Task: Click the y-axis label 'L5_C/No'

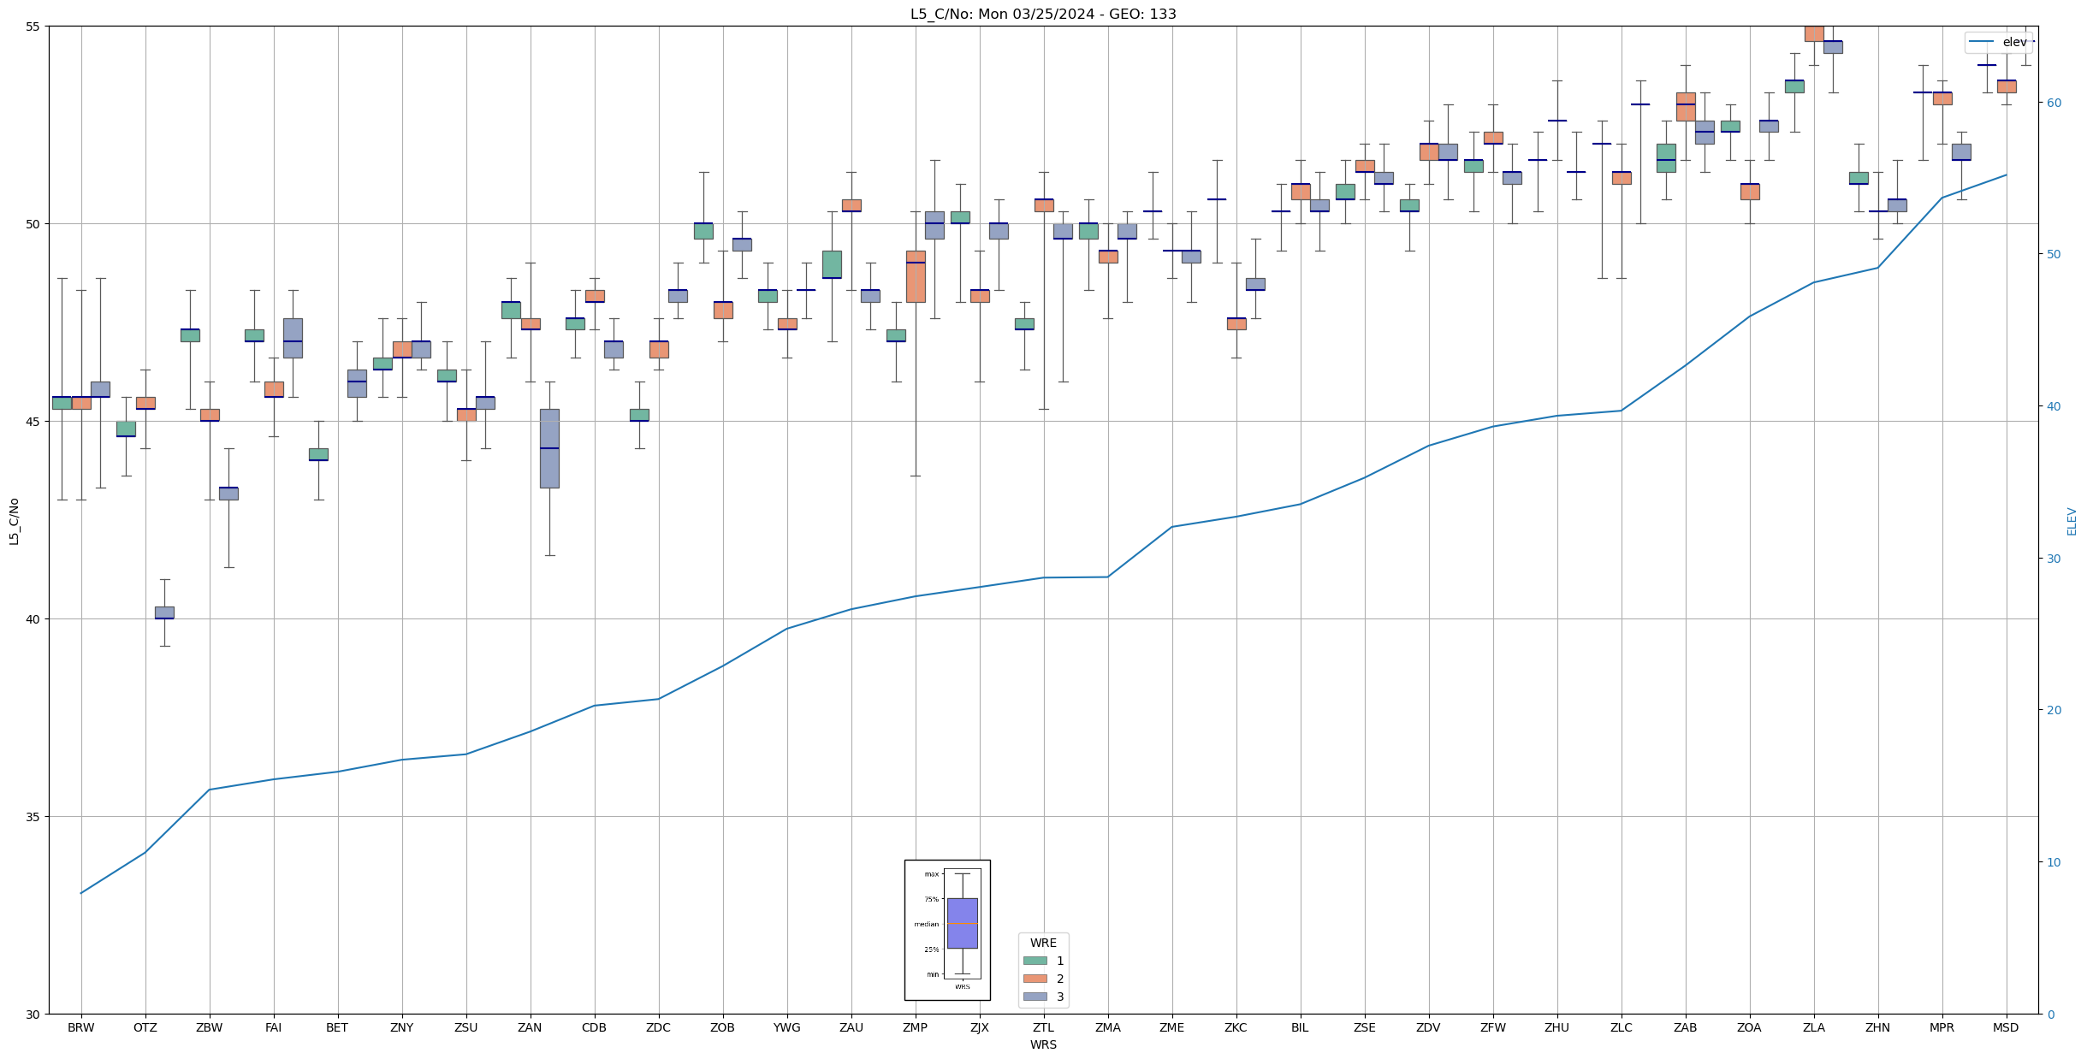Action: (x=14, y=521)
